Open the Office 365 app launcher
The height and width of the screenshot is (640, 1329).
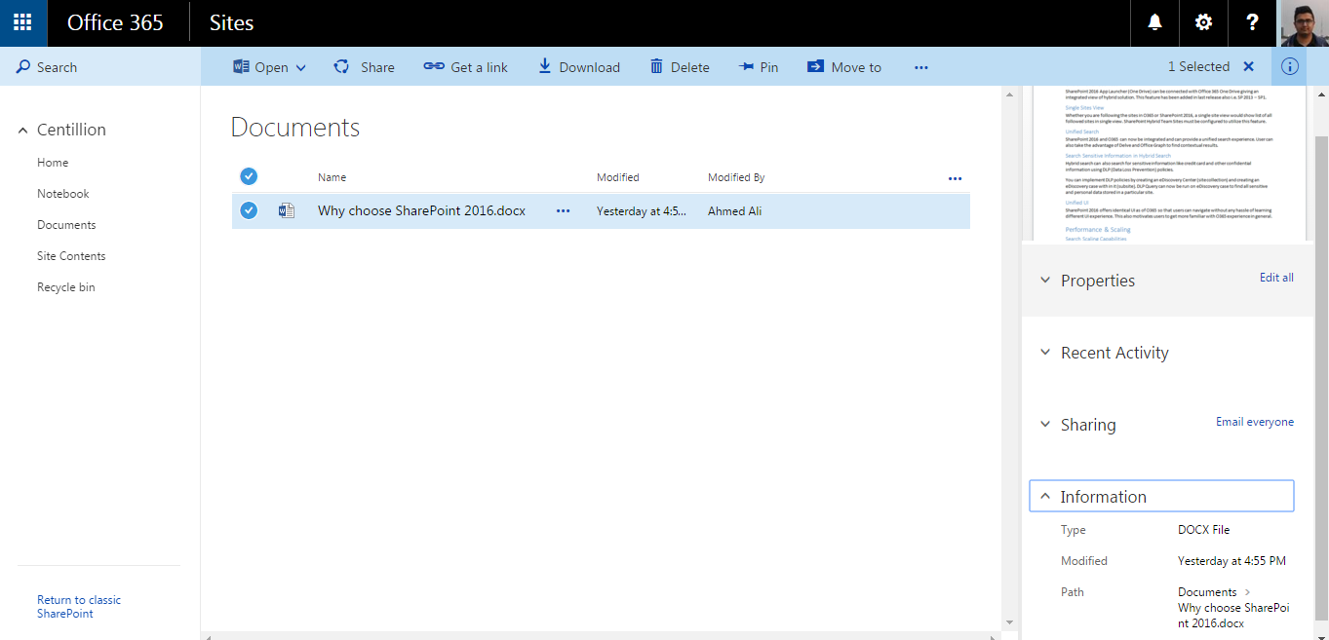22,23
